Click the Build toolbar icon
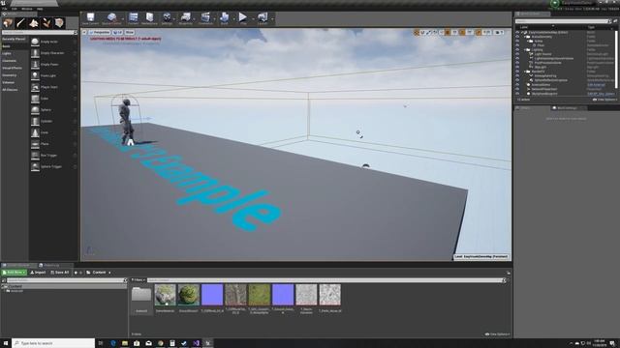 224,18
